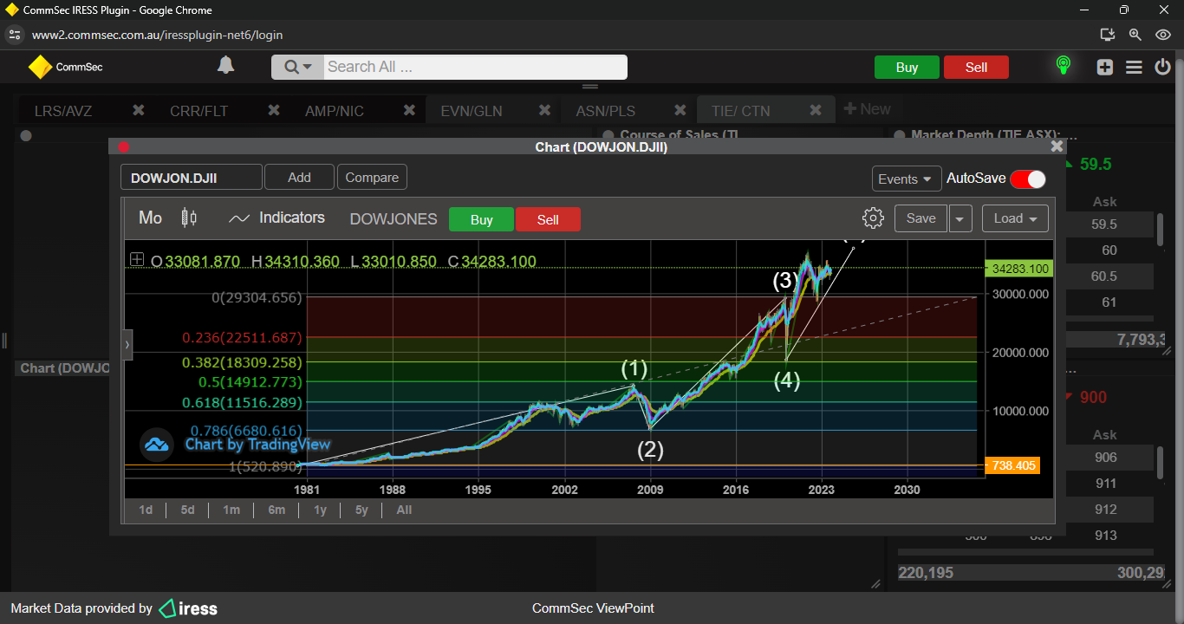Select the All time range
The height and width of the screenshot is (624, 1184).
[x=404, y=510]
